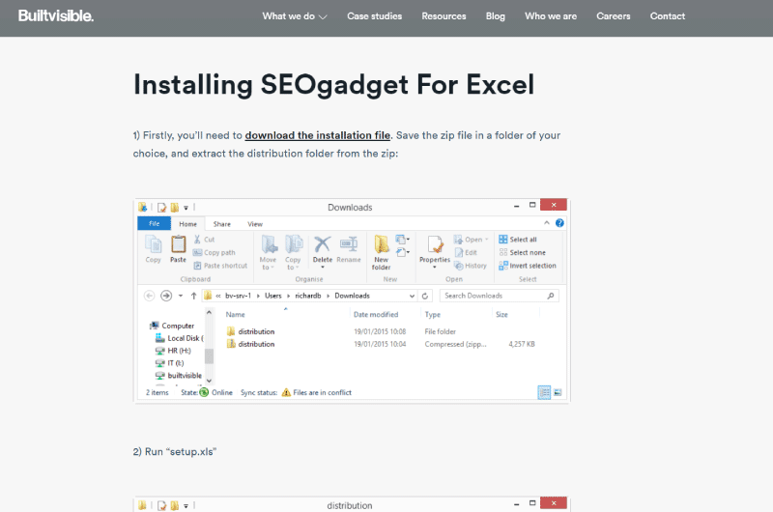Click the Copy icon in Clipboard group
Screen dimensions: 773x512
(x=154, y=249)
